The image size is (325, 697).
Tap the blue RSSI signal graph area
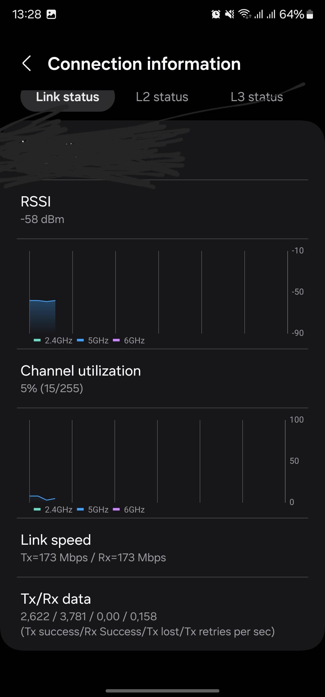point(42,316)
